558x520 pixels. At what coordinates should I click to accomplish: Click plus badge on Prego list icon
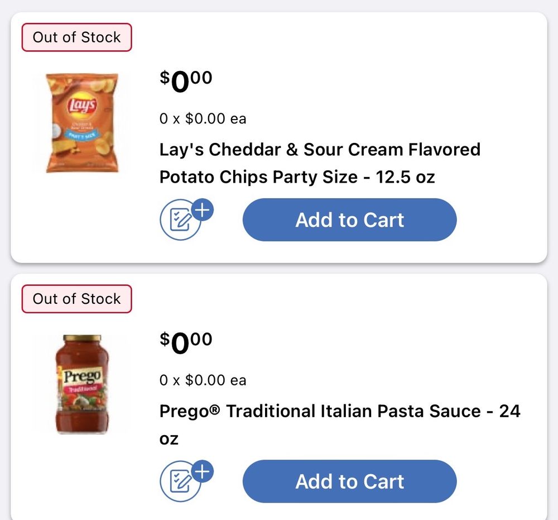click(x=203, y=473)
